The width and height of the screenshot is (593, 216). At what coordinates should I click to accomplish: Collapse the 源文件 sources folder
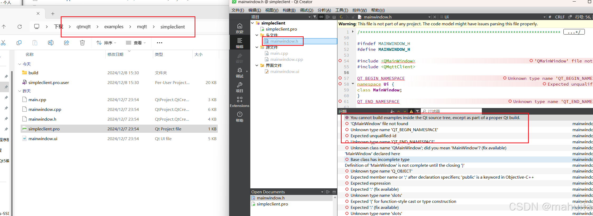click(x=257, y=47)
